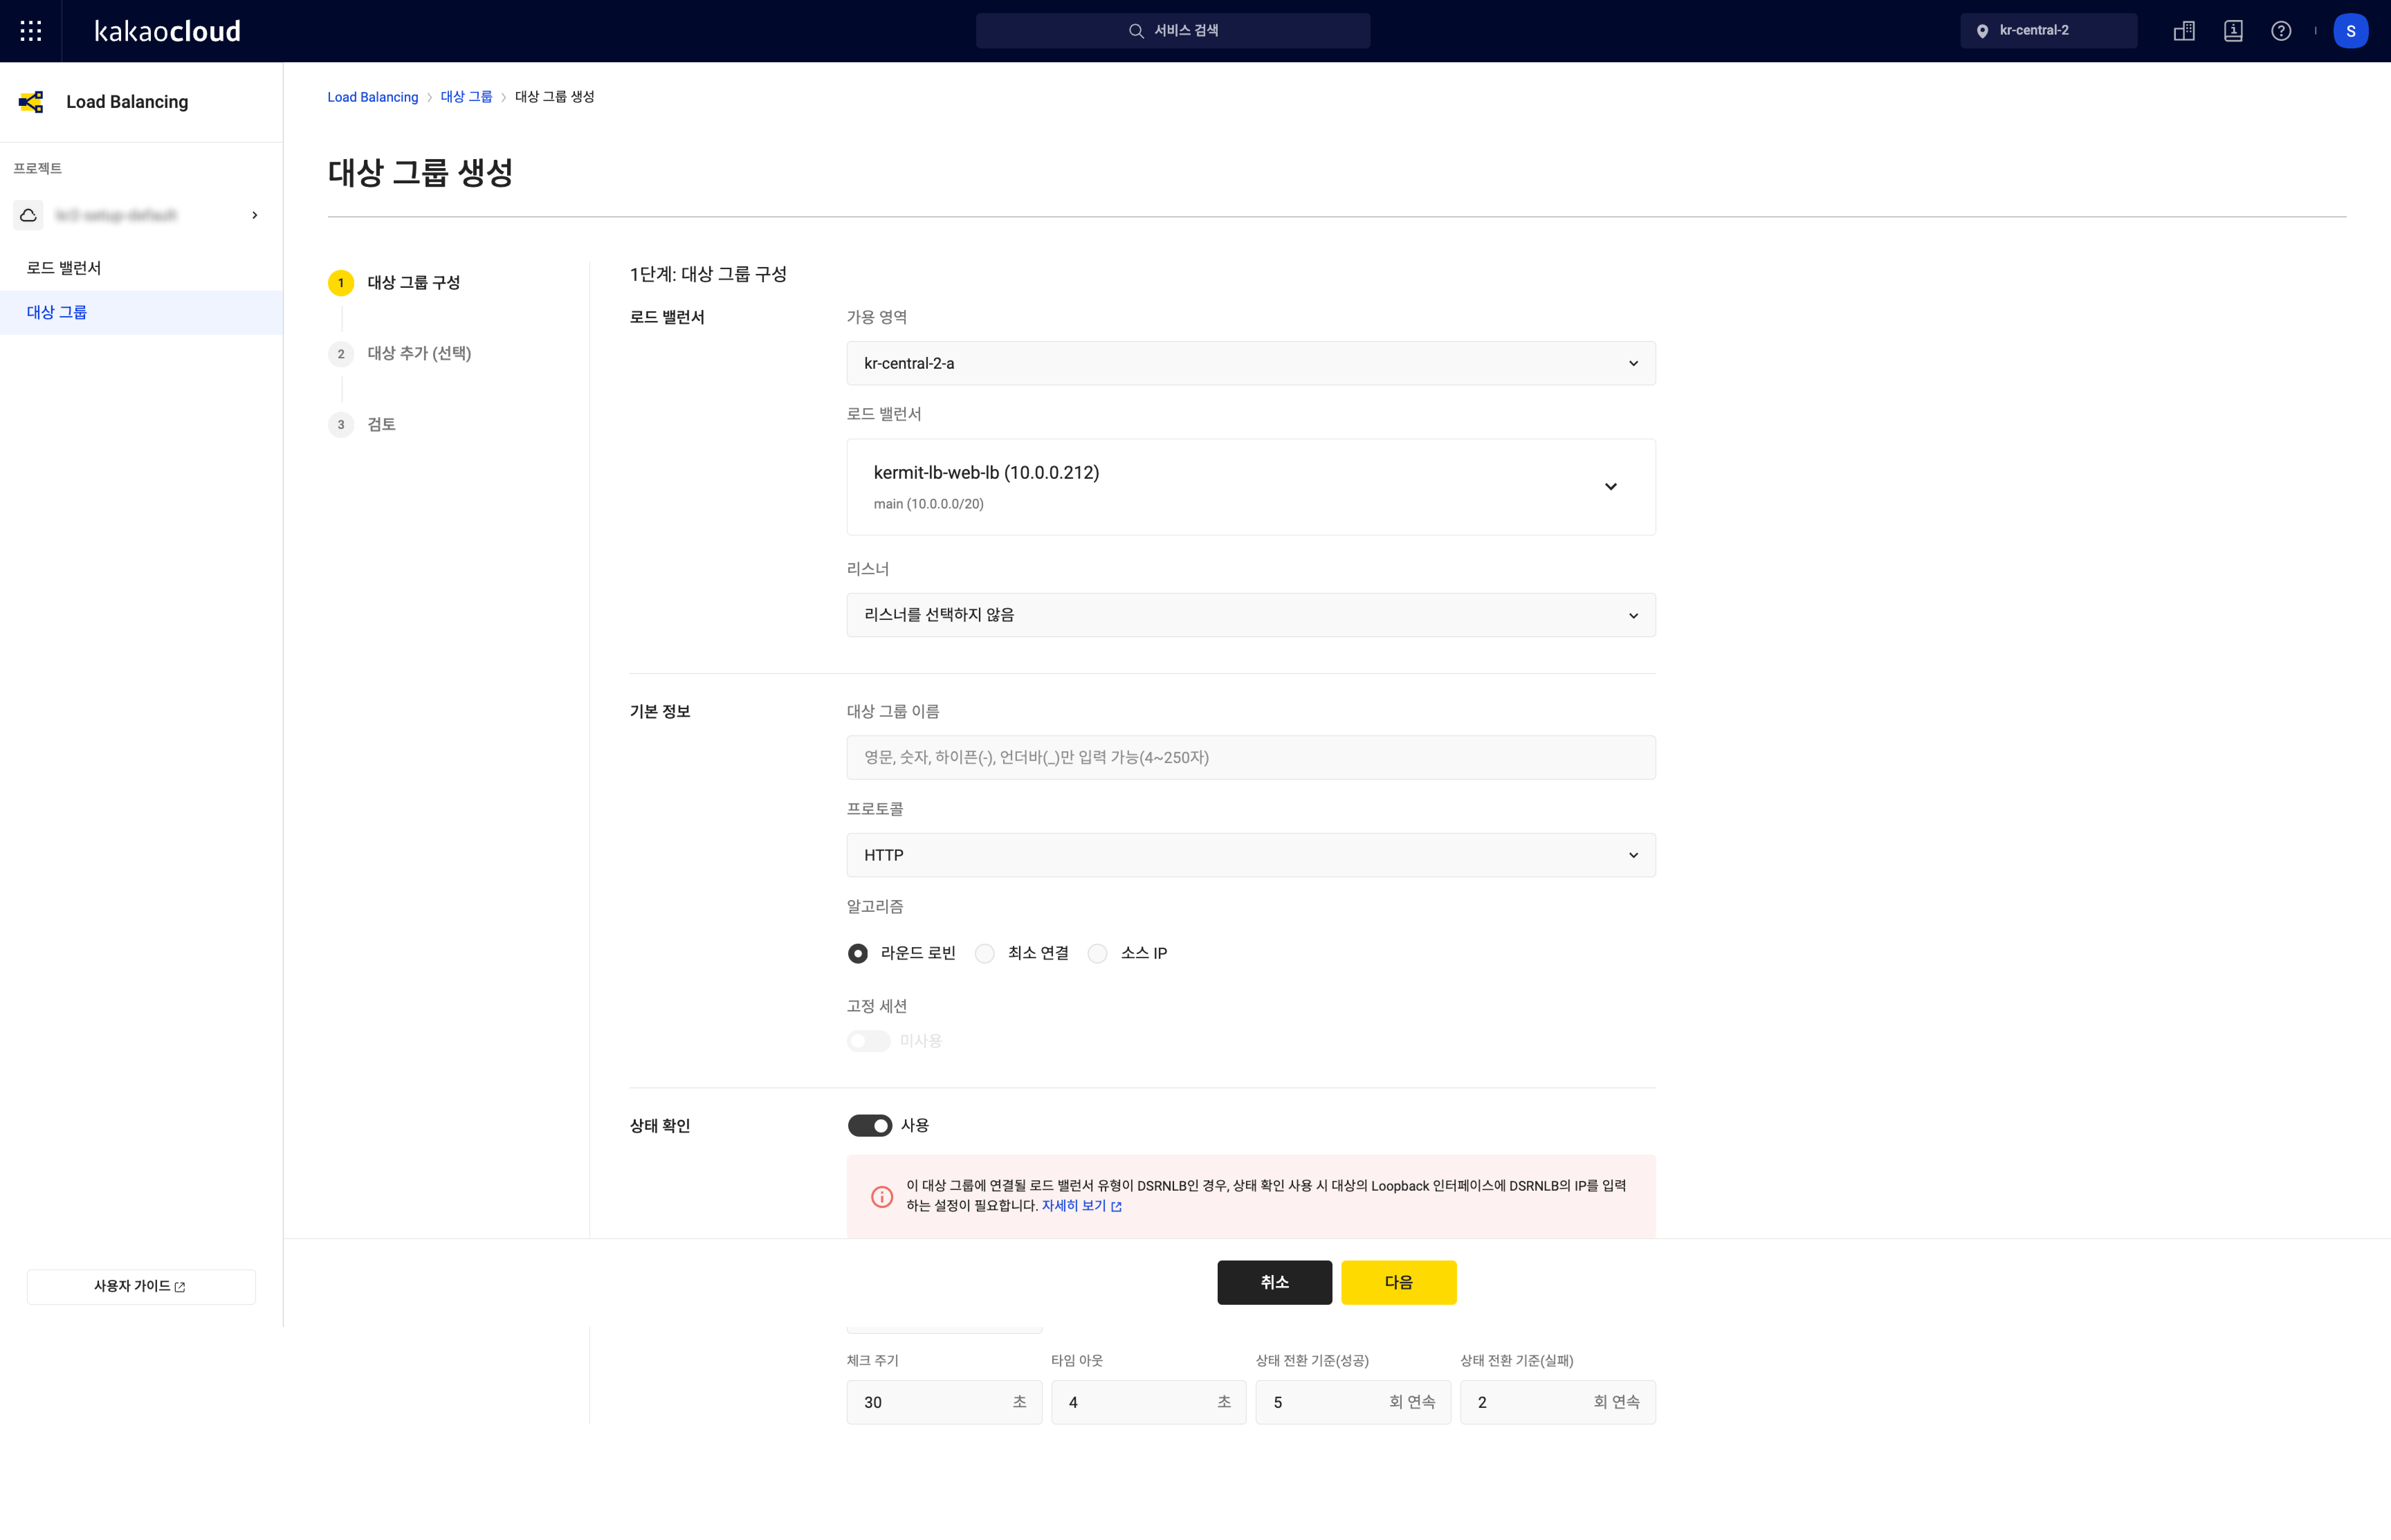Click the 1단계: 대상 그룹 구성 heading
Viewport: 2391px width, 1540px height.
pyautogui.click(x=708, y=274)
